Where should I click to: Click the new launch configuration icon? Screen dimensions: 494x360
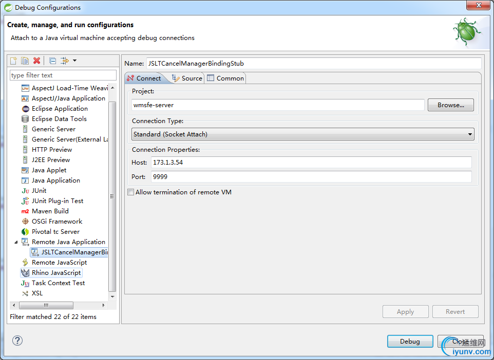click(14, 61)
